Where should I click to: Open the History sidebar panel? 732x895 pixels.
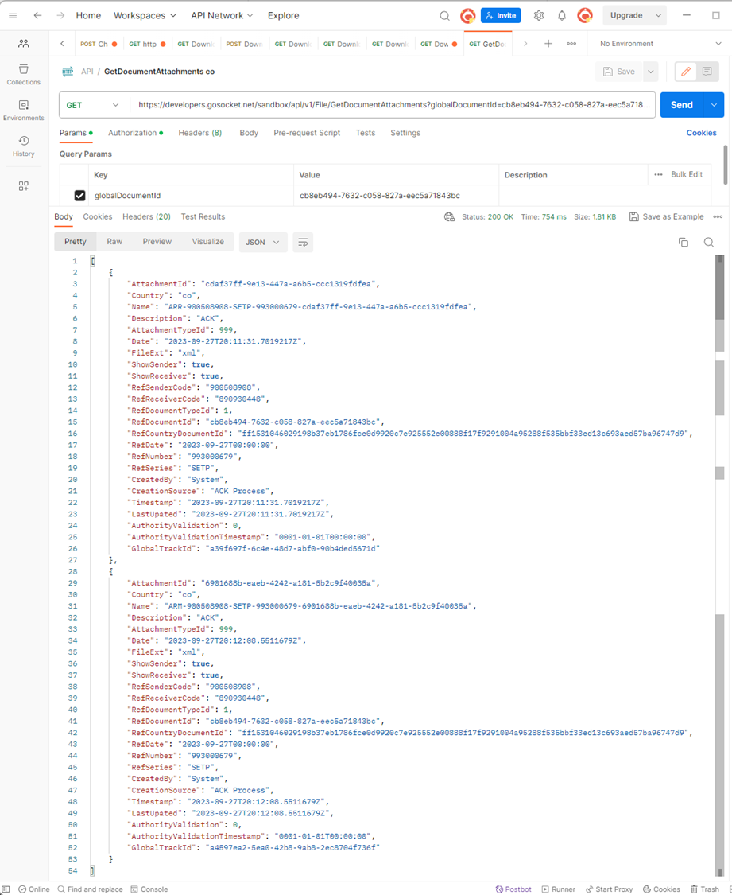(x=23, y=146)
